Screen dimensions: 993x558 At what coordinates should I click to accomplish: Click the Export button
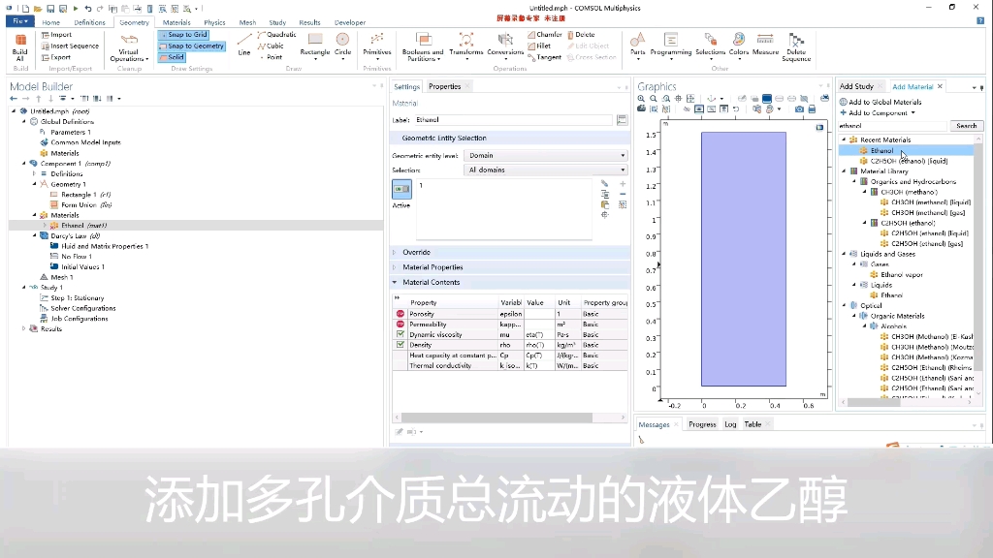coord(56,57)
